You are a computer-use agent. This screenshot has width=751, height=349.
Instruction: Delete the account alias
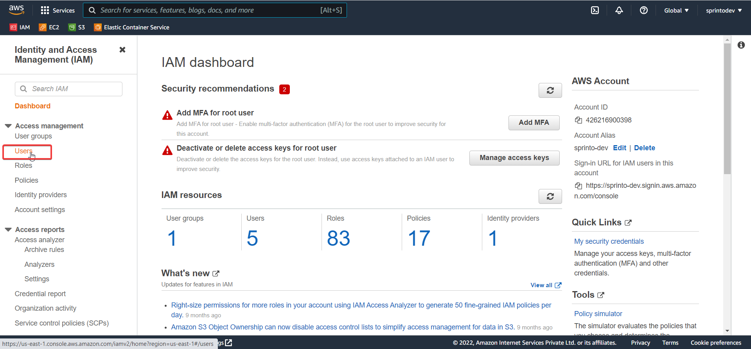click(644, 148)
